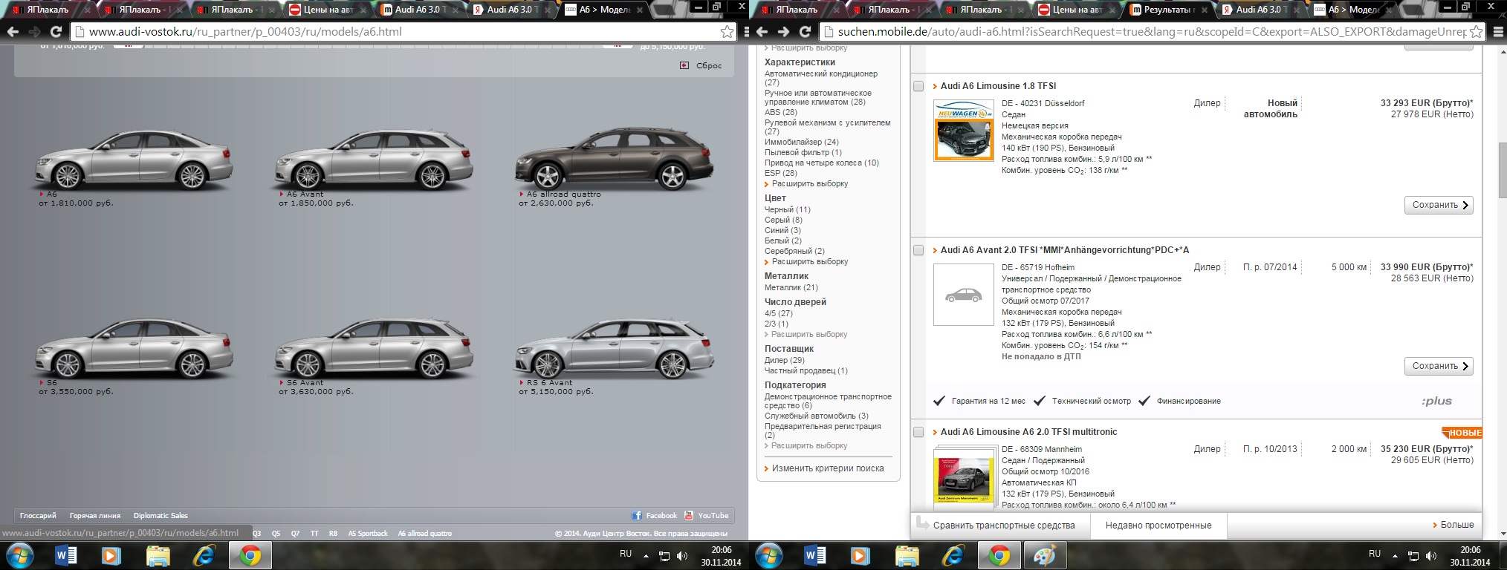Open the brown A6 allroad quattro car image
The image size is (1507, 576).
615,158
